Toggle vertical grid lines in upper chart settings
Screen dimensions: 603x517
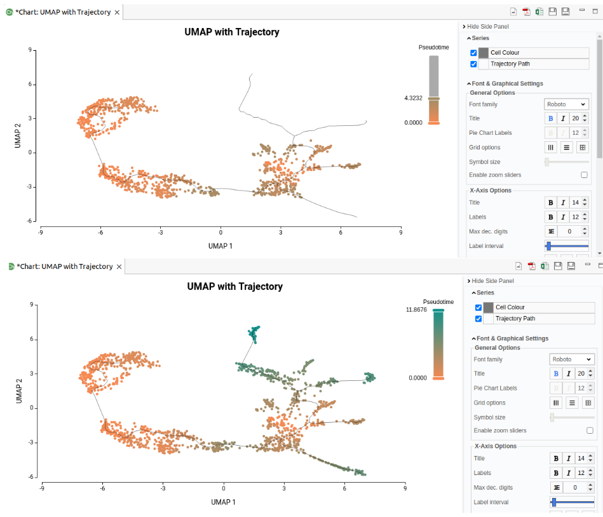pos(551,148)
